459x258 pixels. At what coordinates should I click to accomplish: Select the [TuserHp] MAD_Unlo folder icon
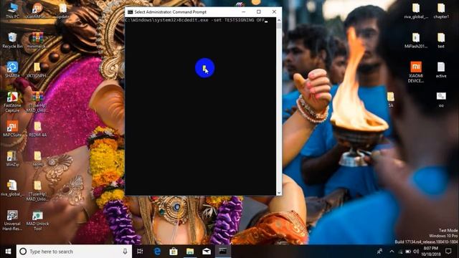[x=37, y=191]
